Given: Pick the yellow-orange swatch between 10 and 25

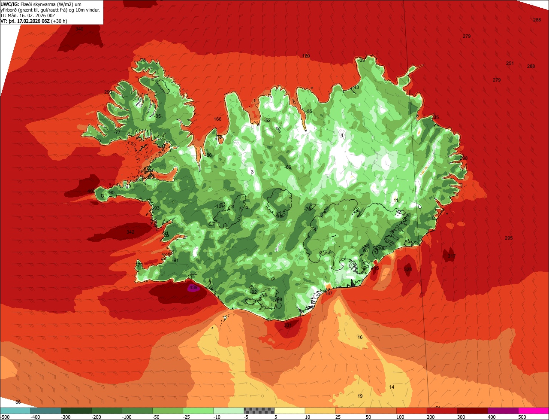Looking at the screenshot, I should [320, 411].
